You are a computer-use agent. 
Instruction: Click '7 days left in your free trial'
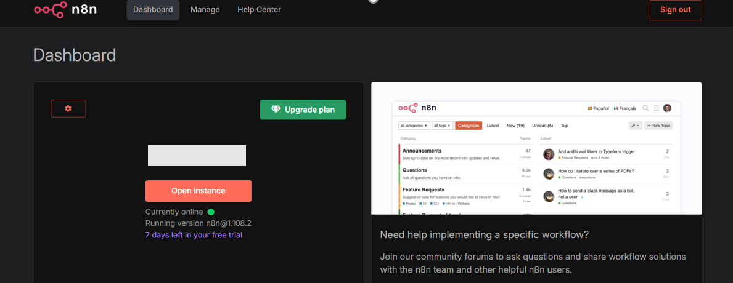[x=194, y=235]
